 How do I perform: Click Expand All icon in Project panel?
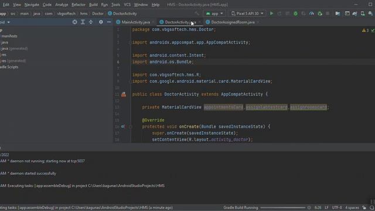pyautogui.click(x=83, y=22)
